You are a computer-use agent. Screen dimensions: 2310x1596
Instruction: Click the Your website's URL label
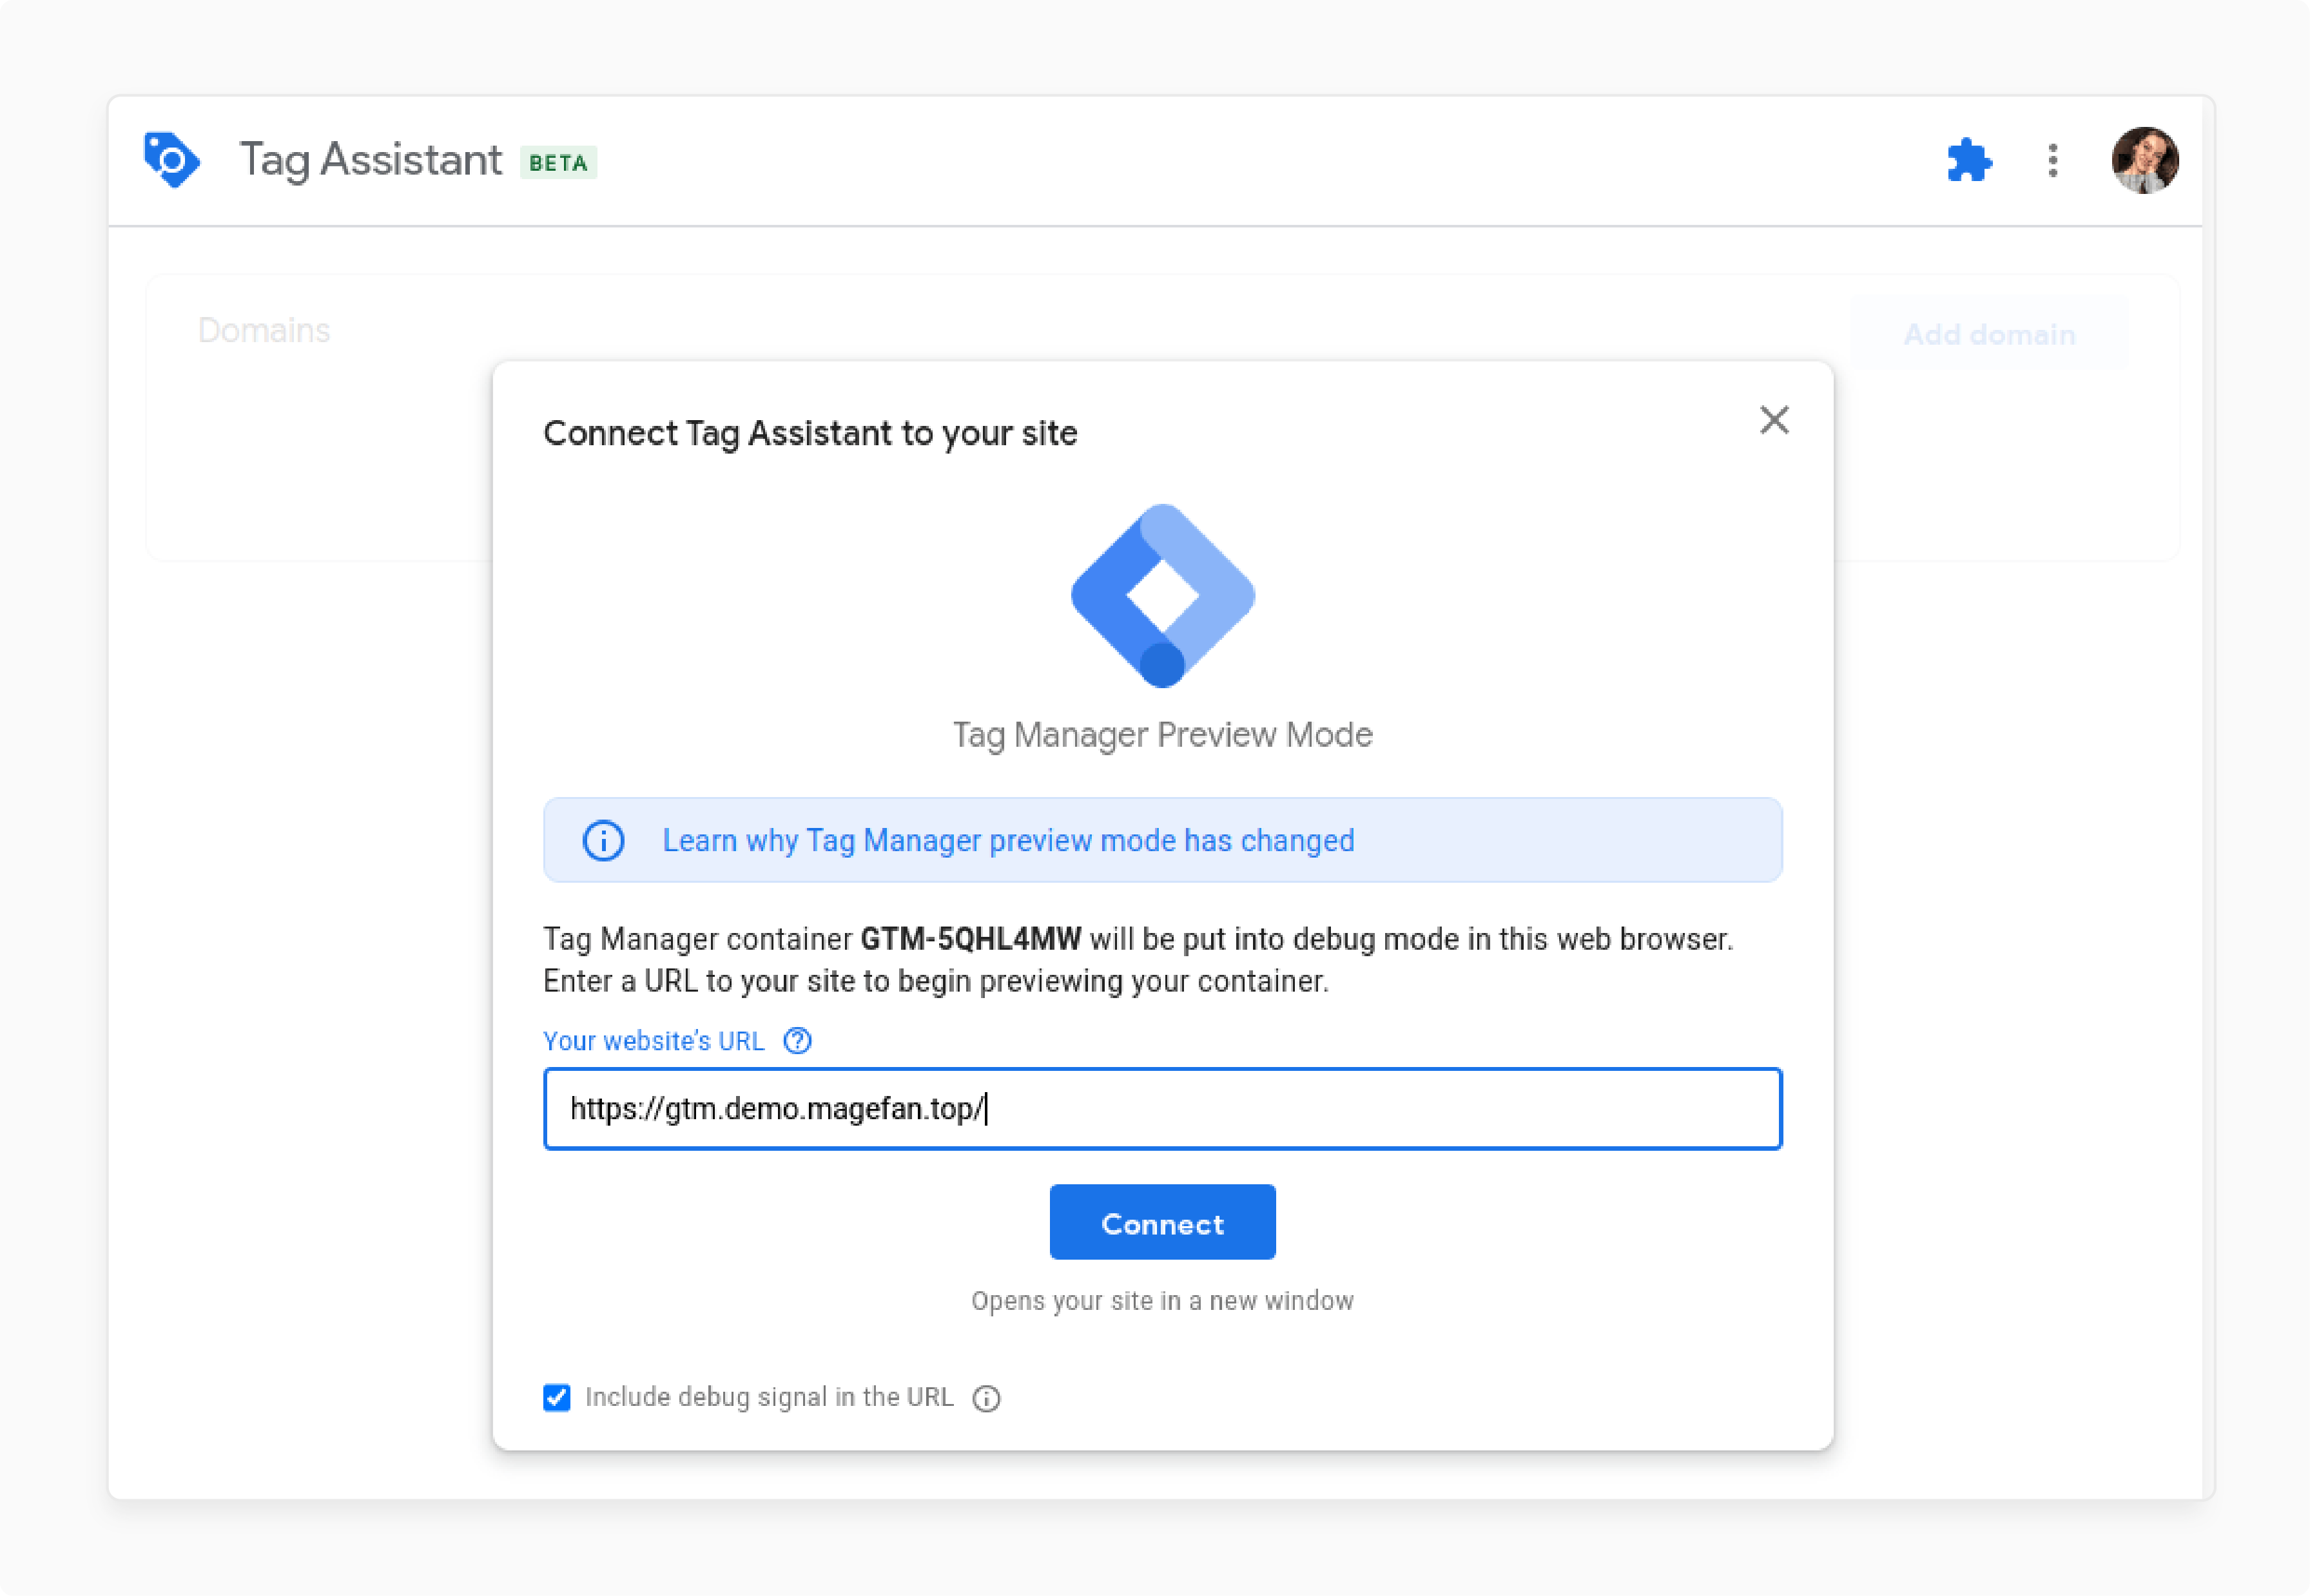point(654,1041)
